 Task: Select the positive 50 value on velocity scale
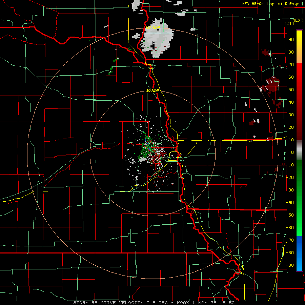pyautogui.click(x=291, y=90)
